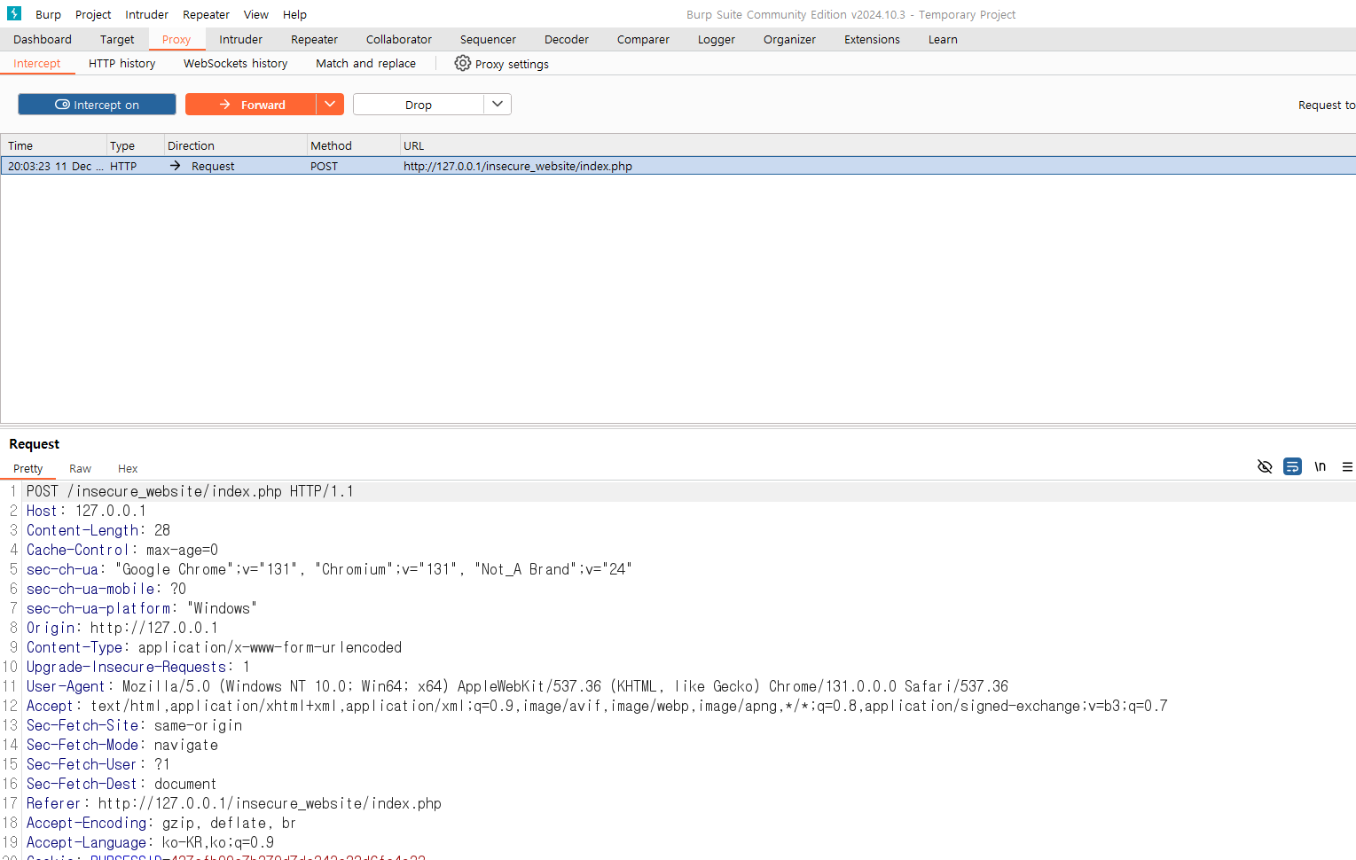Click the 'Accept-Encoding: gzip, deflate, br' line
Viewport: 1356px width, 860px height.
[x=161, y=823]
